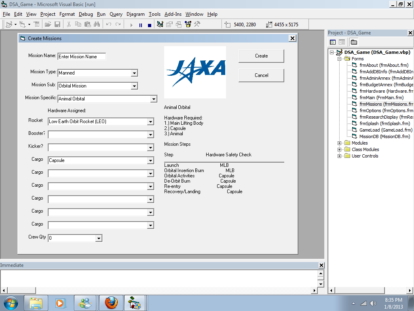Screen dimensions: 414x311
Task: Select GameLoad form in project tree
Action: pyautogui.click(x=385, y=130)
